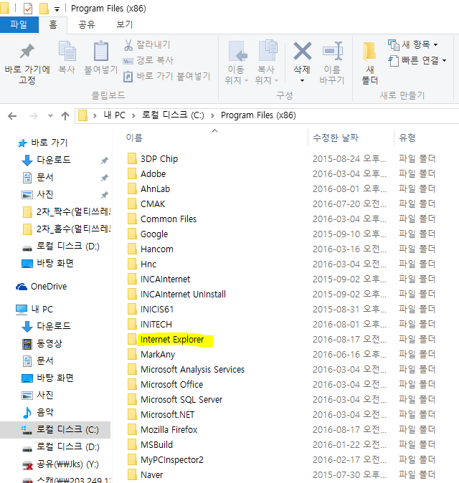Open the Quick Connect dropdown
The width and height of the screenshot is (459, 483).
pyautogui.click(x=413, y=60)
